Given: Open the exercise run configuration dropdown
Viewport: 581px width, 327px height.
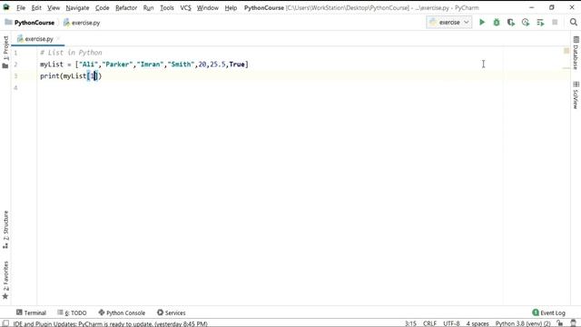Looking at the screenshot, I should pos(449,22).
